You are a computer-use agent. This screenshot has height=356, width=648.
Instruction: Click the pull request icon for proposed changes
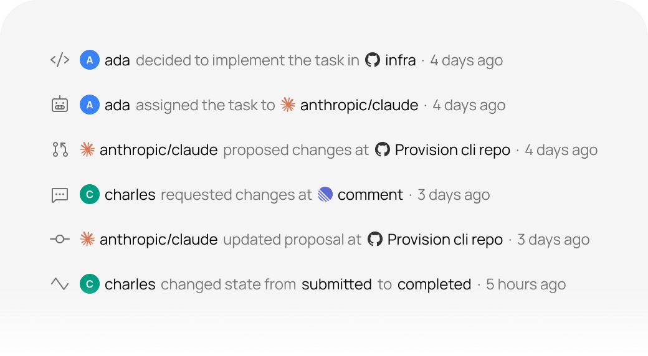pos(60,149)
